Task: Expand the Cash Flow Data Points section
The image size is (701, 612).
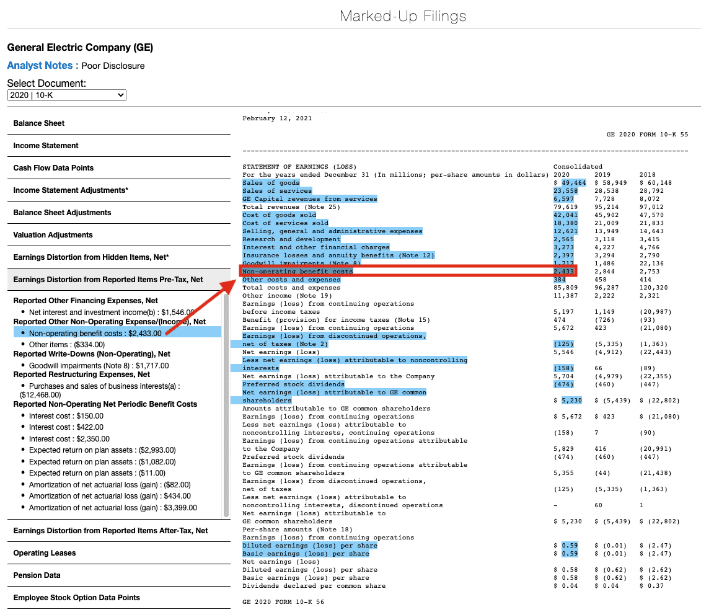Action: click(x=119, y=168)
